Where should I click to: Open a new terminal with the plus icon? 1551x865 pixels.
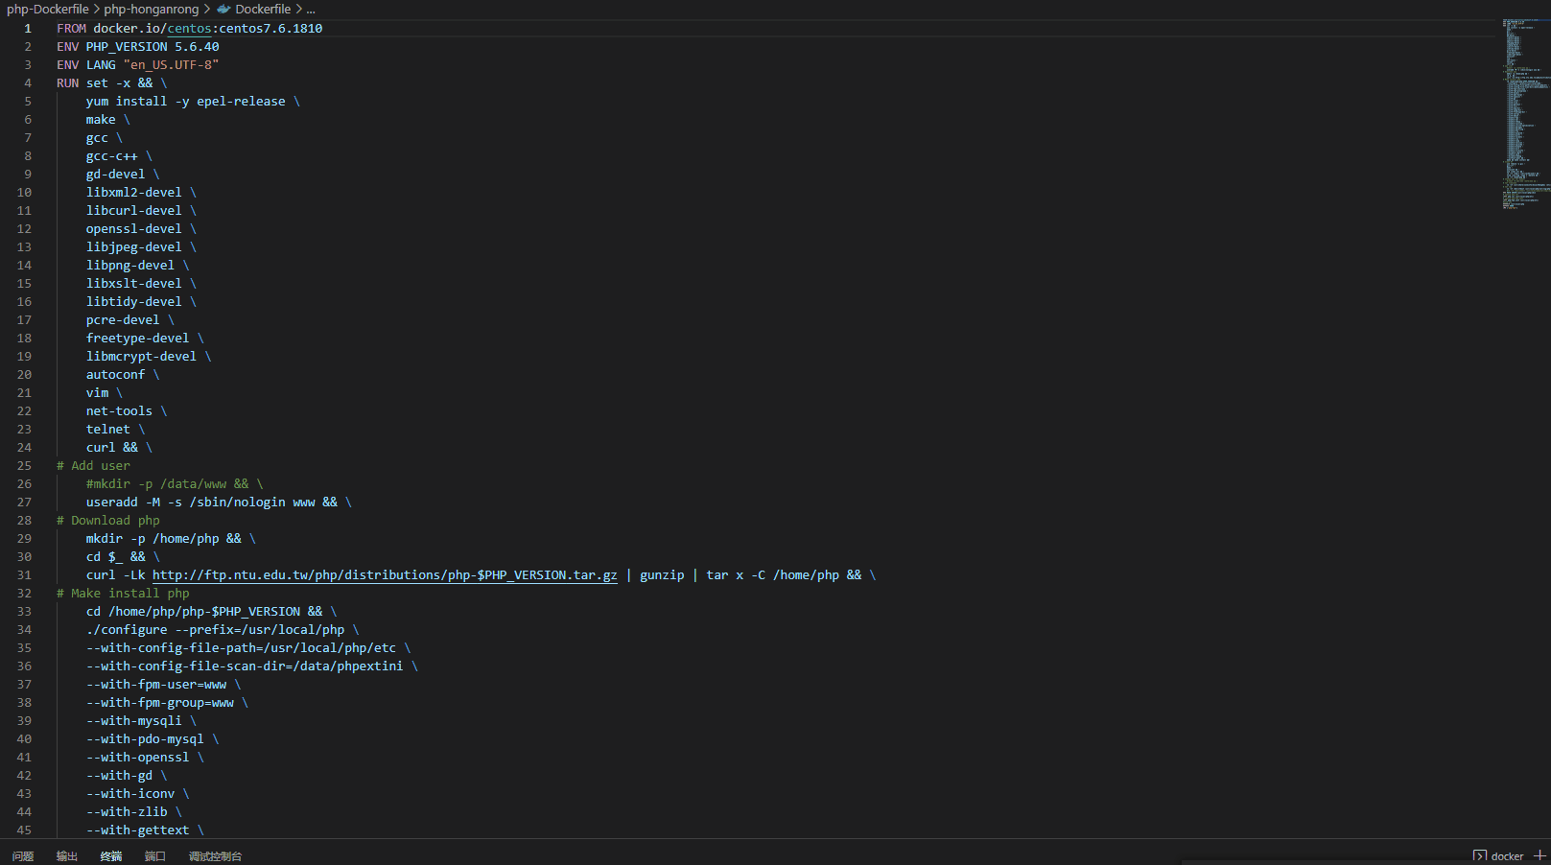(1540, 854)
